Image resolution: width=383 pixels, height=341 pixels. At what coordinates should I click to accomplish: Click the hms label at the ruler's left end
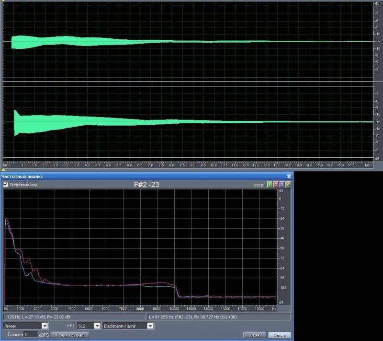coord(7,165)
